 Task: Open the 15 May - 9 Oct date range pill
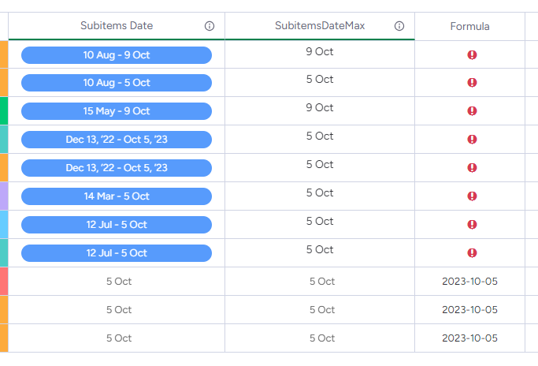pyautogui.click(x=117, y=111)
